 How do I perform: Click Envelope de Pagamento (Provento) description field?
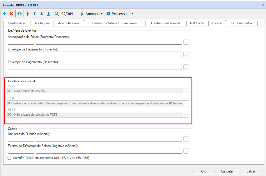(109, 55)
